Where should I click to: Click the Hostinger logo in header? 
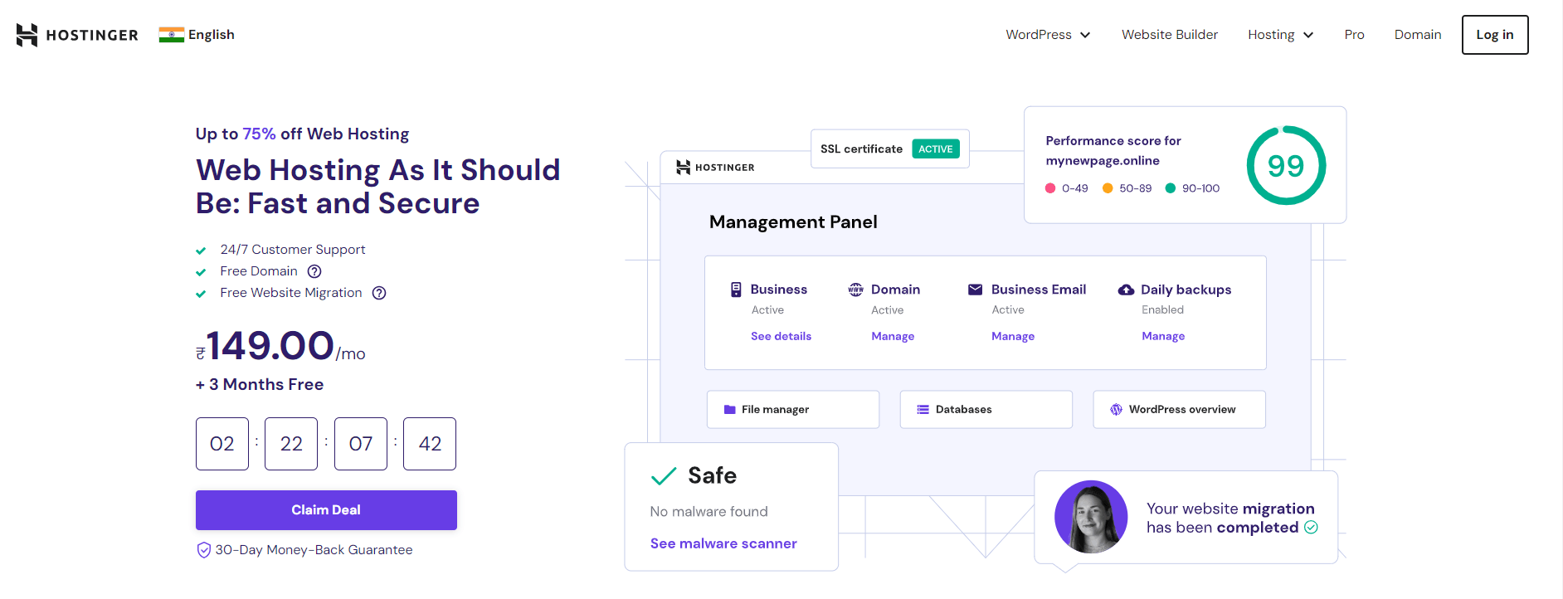[77, 35]
